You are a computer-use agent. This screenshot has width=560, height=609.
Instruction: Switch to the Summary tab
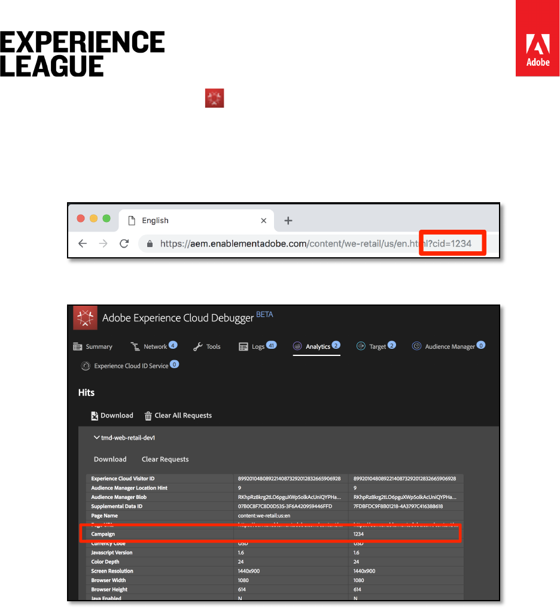(x=93, y=346)
